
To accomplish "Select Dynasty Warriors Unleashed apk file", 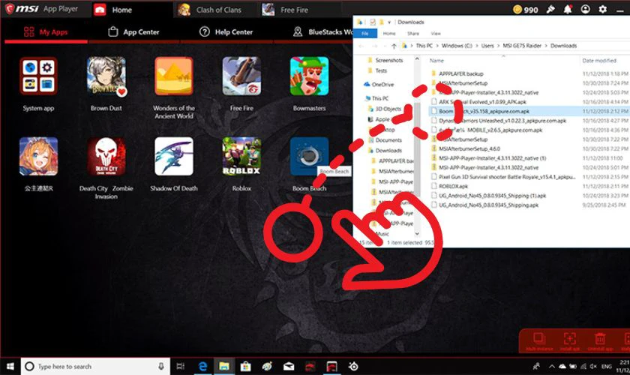I will [502, 121].
